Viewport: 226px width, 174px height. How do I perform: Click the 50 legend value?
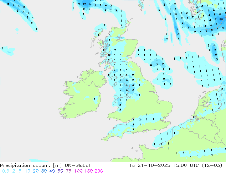click(x=60, y=171)
